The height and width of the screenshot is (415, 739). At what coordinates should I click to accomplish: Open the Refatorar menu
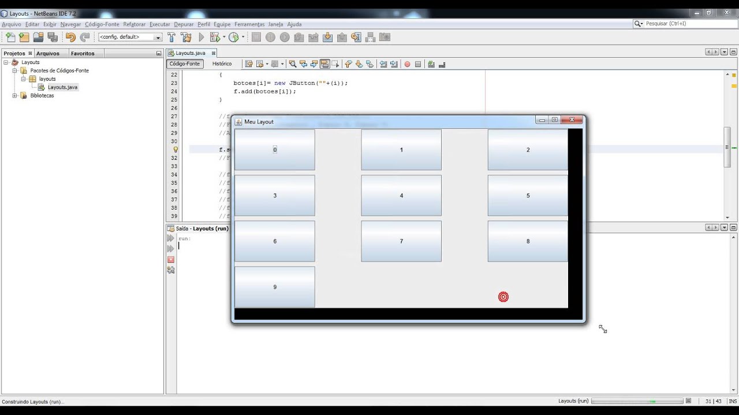[x=135, y=24]
